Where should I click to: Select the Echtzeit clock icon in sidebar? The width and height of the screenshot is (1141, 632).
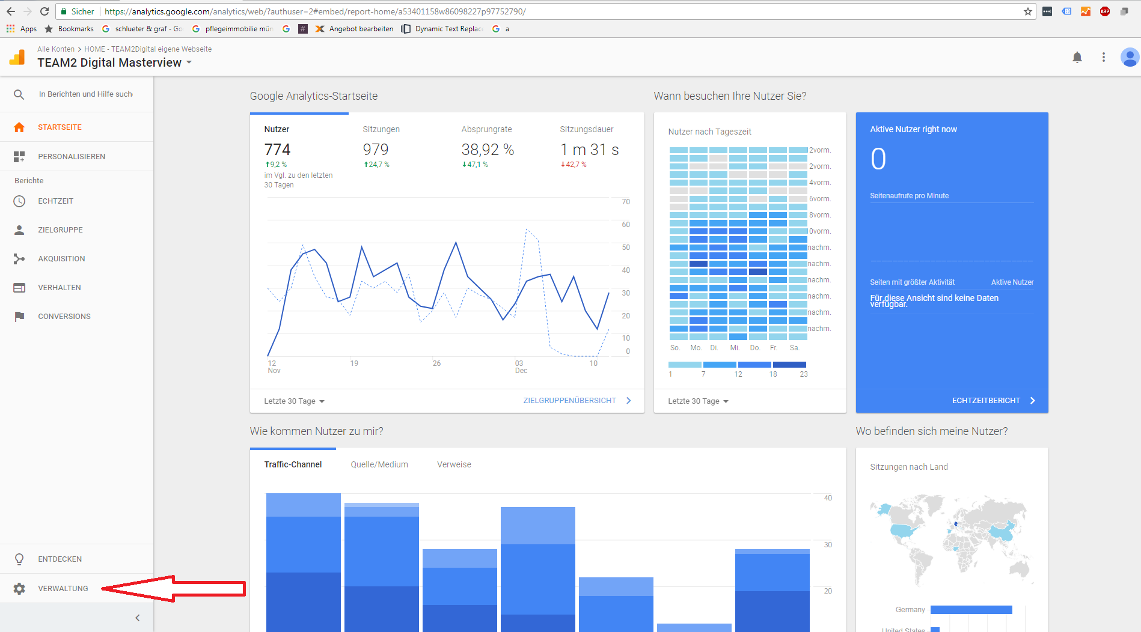click(x=20, y=201)
